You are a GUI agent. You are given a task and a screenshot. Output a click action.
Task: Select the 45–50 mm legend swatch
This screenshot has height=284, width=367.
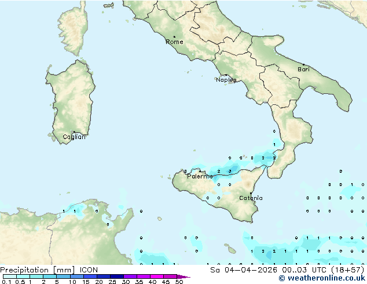point(170,276)
